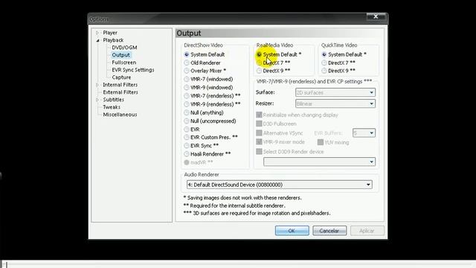Collapse the Playback tree node arrow
476x268 pixels.
tap(97, 40)
